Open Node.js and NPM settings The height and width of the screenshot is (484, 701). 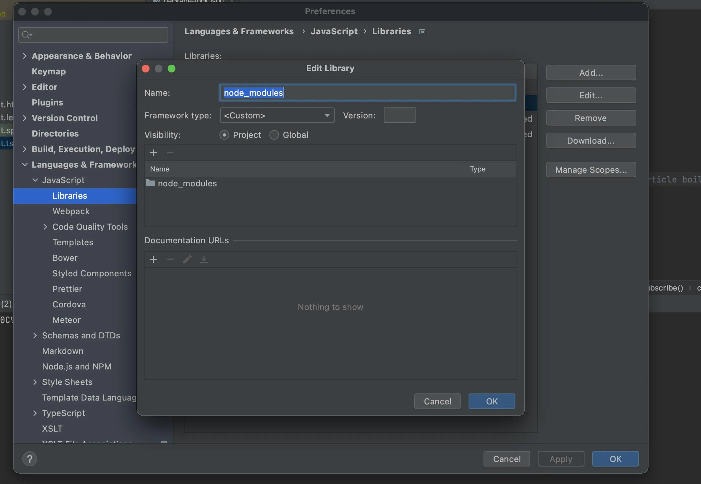77,367
